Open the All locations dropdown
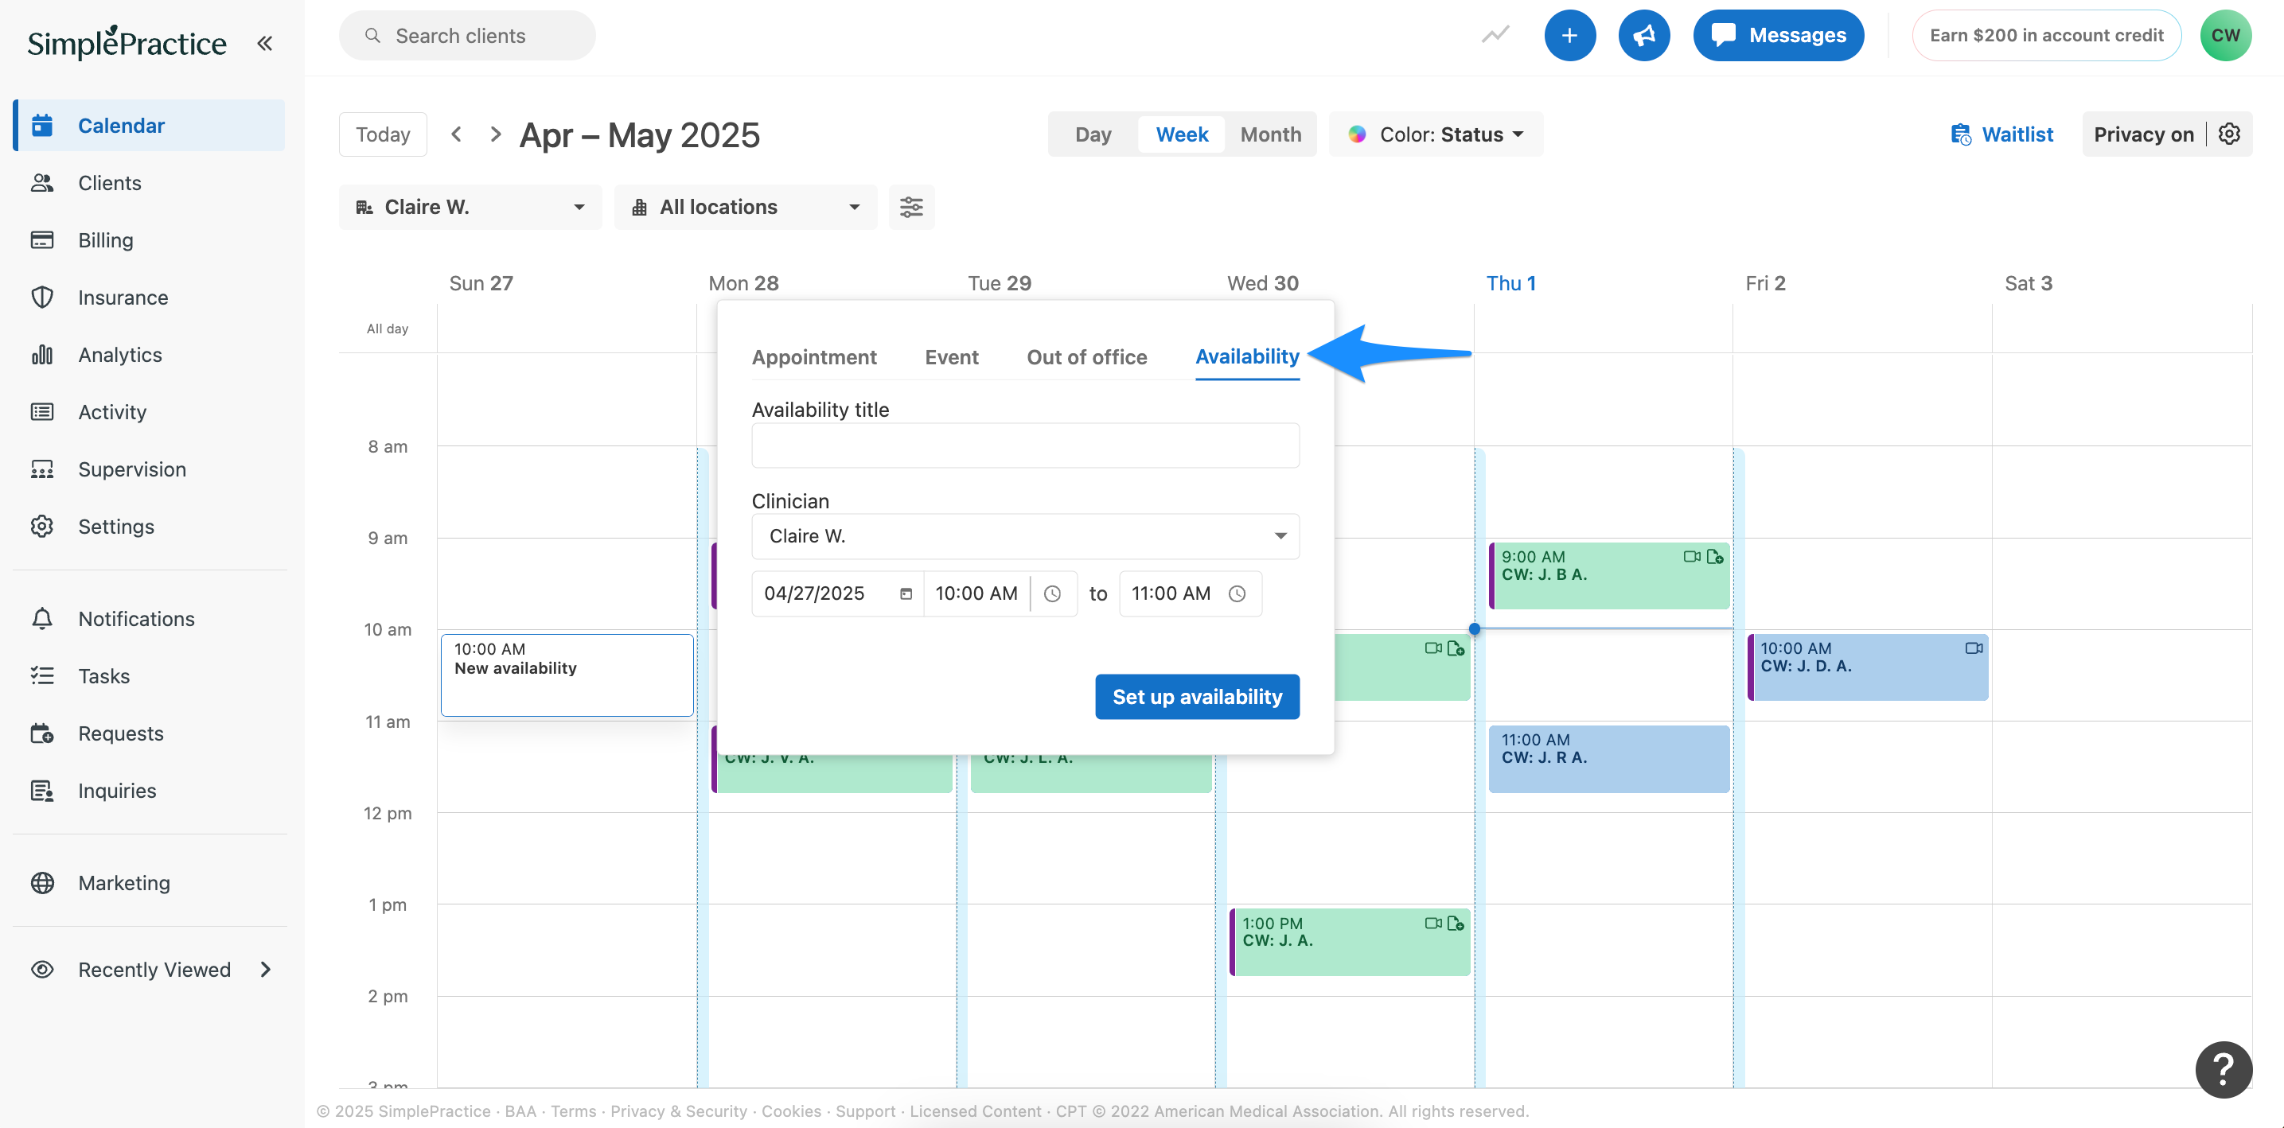Screen dimensions: 2284x1128 point(745,208)
